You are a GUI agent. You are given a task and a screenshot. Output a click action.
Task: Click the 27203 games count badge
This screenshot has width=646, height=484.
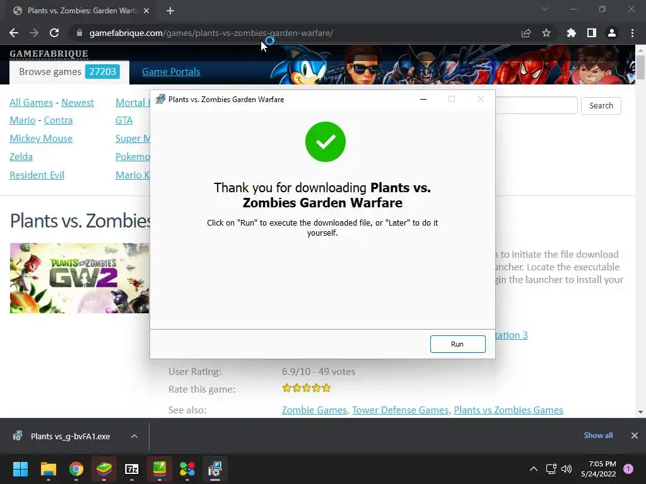(103, 72)
